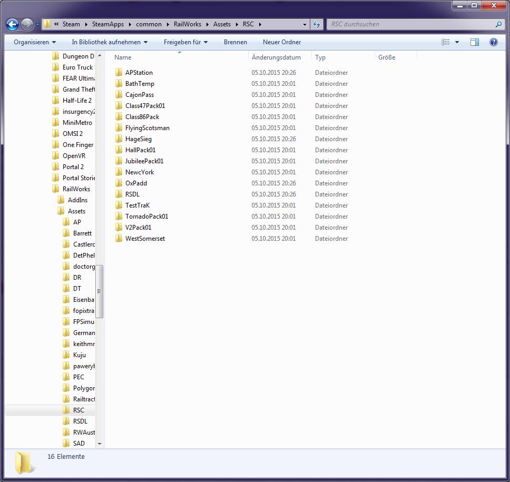This screenshot has height=482, width=510.
Task: Open the recent pages dropdown arrow
Action: point(37,24)
